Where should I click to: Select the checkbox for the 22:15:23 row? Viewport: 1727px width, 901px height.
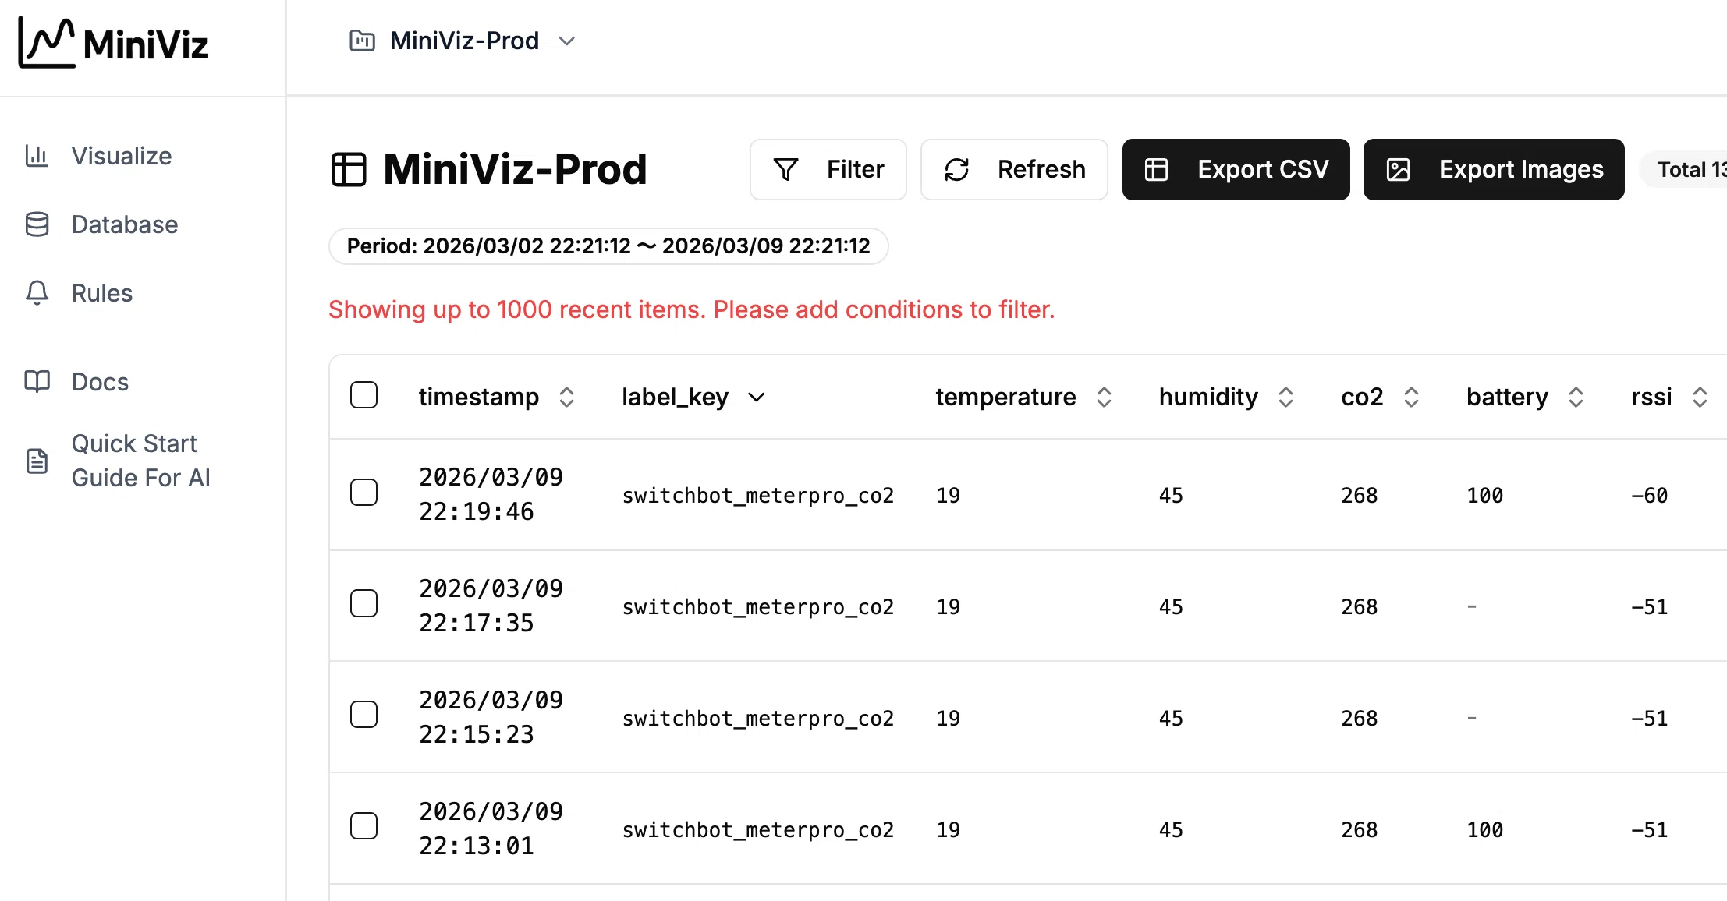[x=363, y=715]
